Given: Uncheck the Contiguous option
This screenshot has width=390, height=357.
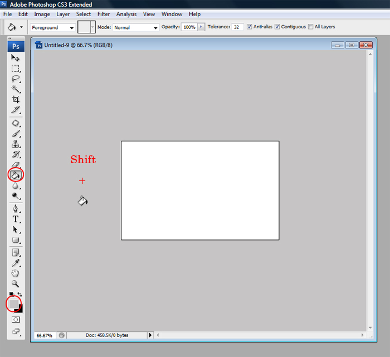Looking at the screenshot, I should pyautogui.click(x=277, y=27).
